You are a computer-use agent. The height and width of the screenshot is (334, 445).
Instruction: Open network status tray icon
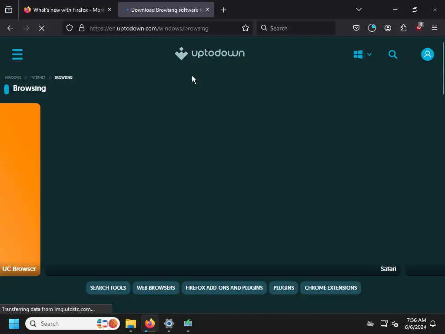pos(384,324)
